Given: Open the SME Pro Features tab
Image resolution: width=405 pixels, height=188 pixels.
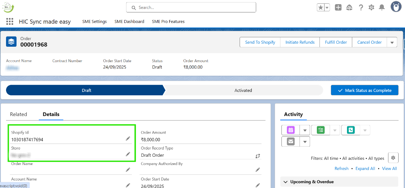Looking at the screenshot, I should coord(168,22).
